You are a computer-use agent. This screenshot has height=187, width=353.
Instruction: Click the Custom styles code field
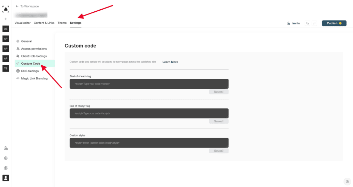(x=149, y=143)
